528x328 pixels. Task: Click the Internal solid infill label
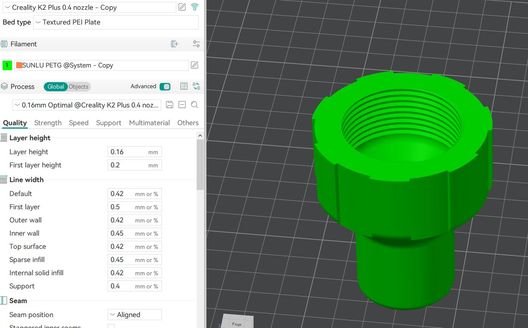point(36,273)
